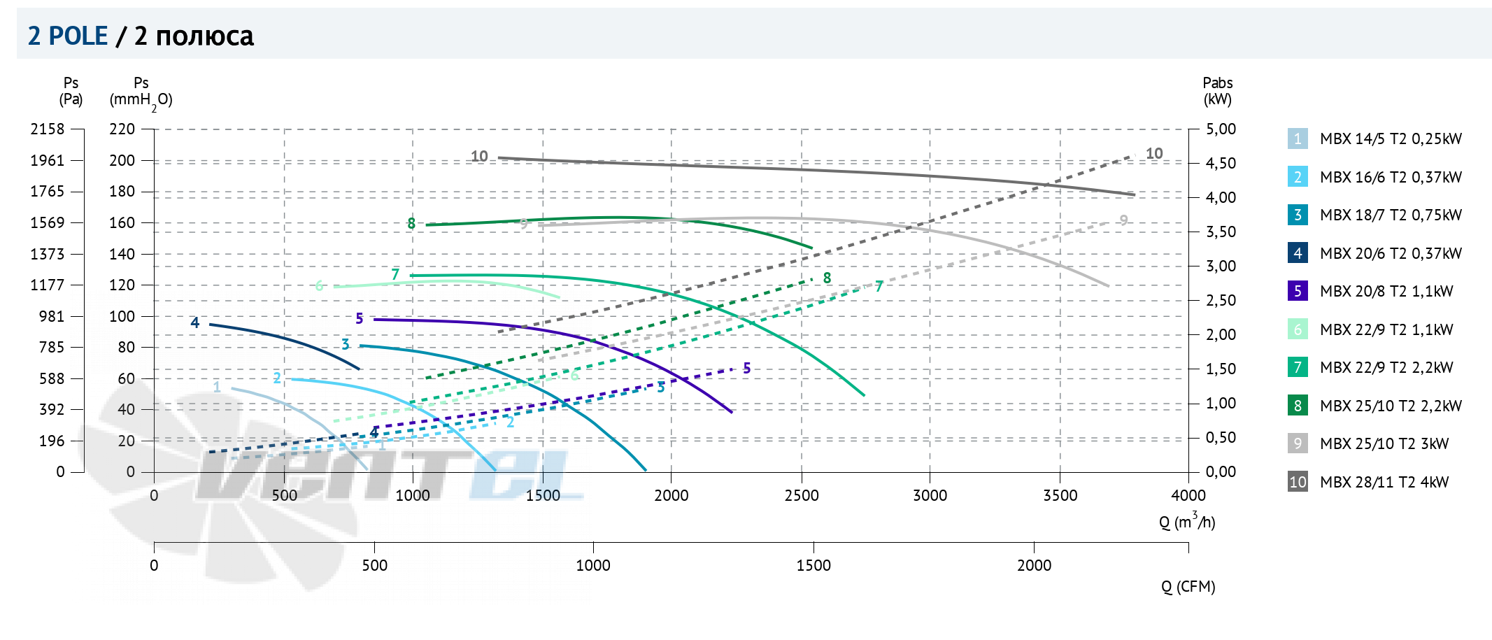1492x640 pixels.
Task: Click the 160 value on mmH2O axis
Action: pos(122,222)
